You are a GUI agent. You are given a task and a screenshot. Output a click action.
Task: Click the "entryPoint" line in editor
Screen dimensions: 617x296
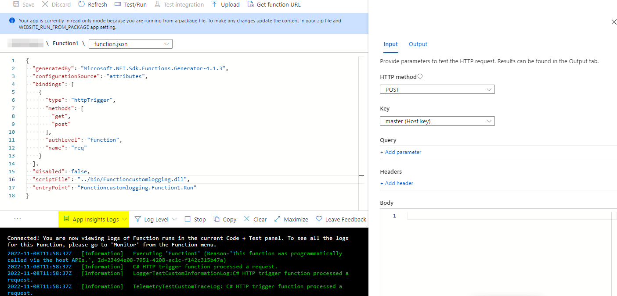(114, 187)
